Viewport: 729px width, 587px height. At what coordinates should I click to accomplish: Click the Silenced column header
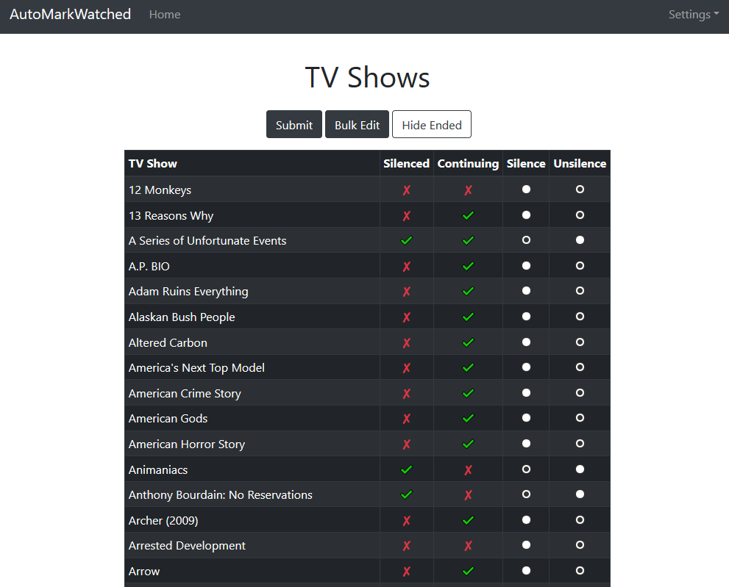(406, 164)
